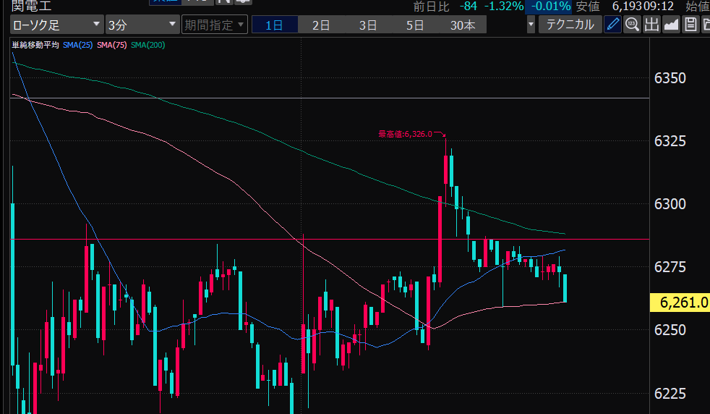Switch to the 1日 range tab
This screenshot has height=414, width=710.
274,25
